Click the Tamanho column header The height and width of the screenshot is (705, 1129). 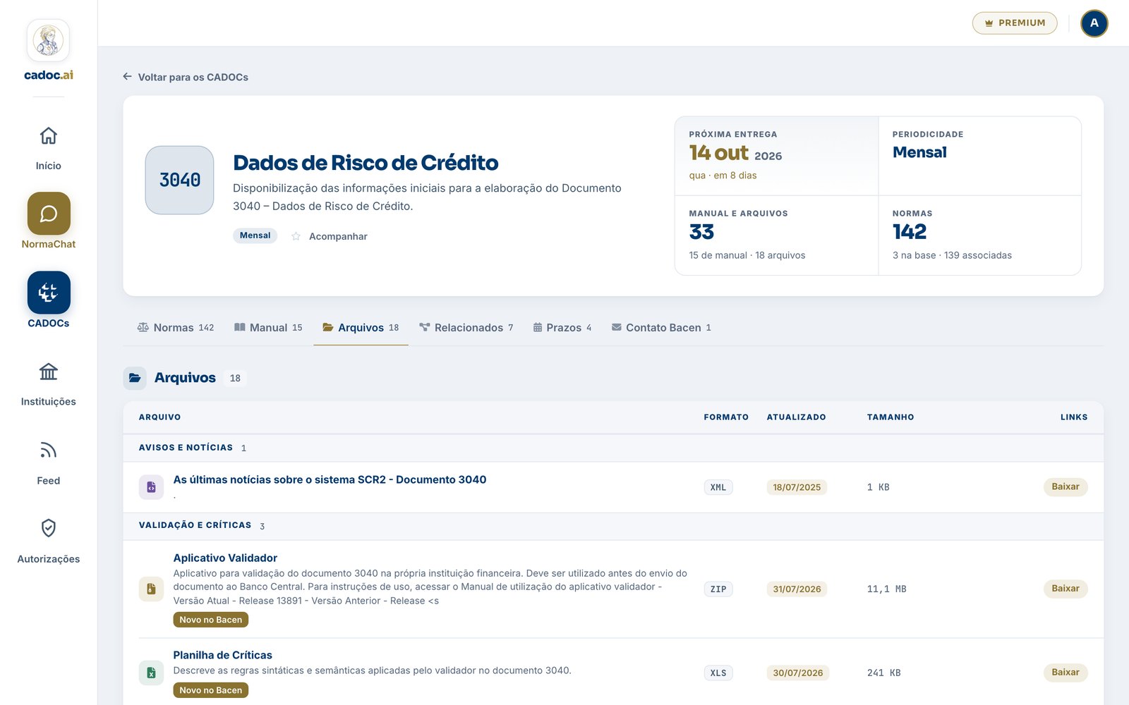890,417
